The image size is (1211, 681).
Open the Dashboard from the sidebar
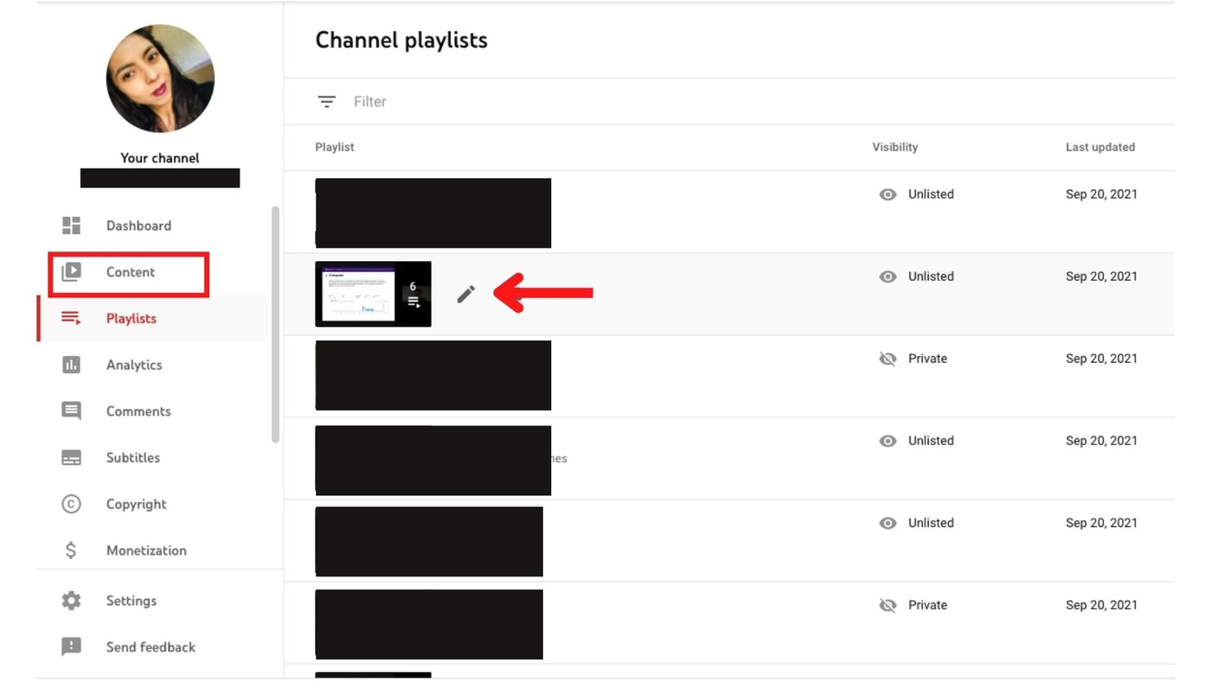coord(71,225)
